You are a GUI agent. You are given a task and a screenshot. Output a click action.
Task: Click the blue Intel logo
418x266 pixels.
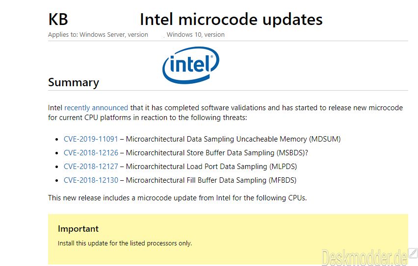coord(191,65)
